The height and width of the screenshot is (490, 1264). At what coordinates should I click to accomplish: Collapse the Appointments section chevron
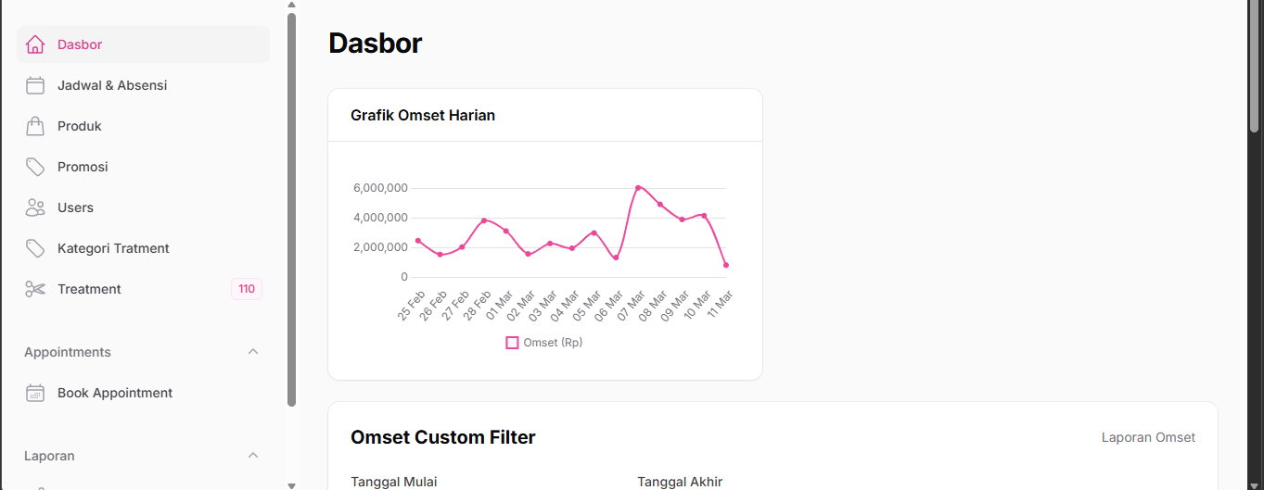click(253, 352)
